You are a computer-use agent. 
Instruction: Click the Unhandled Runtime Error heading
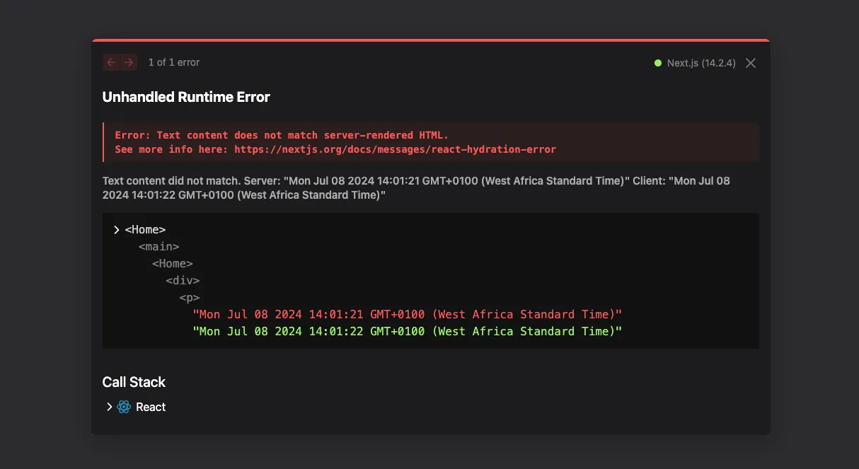point(186,97)
